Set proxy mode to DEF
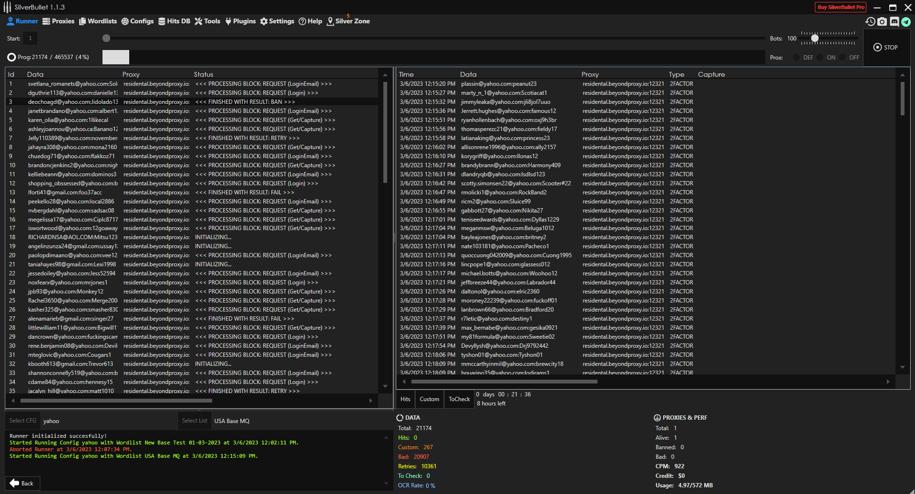915x494 pixels. [x=796, y=57]
